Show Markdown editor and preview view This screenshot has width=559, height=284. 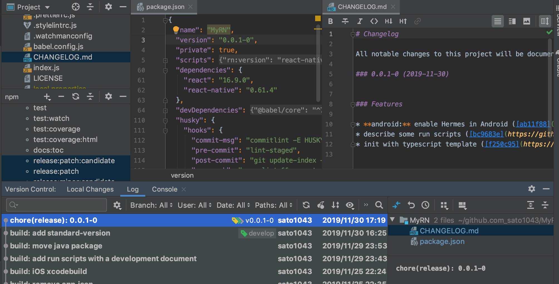512,21
